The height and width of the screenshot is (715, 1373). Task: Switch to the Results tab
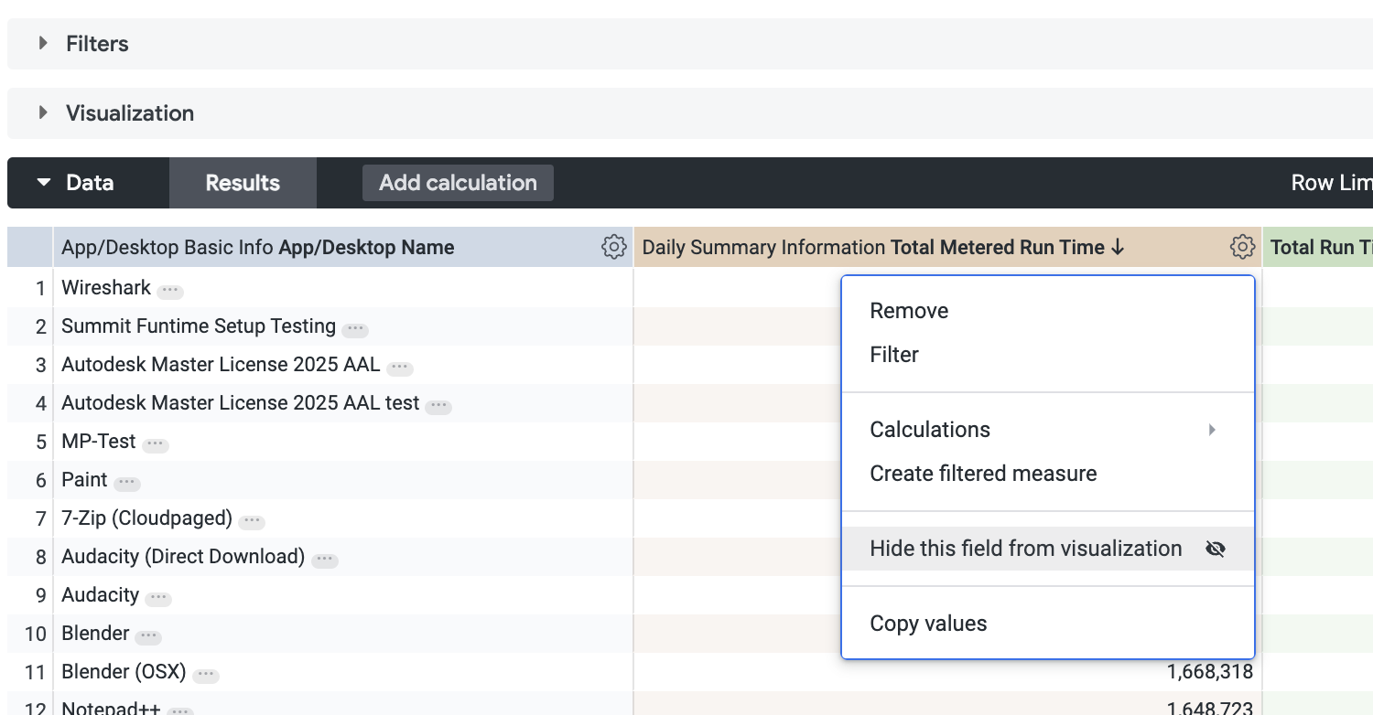pos(243,183)
